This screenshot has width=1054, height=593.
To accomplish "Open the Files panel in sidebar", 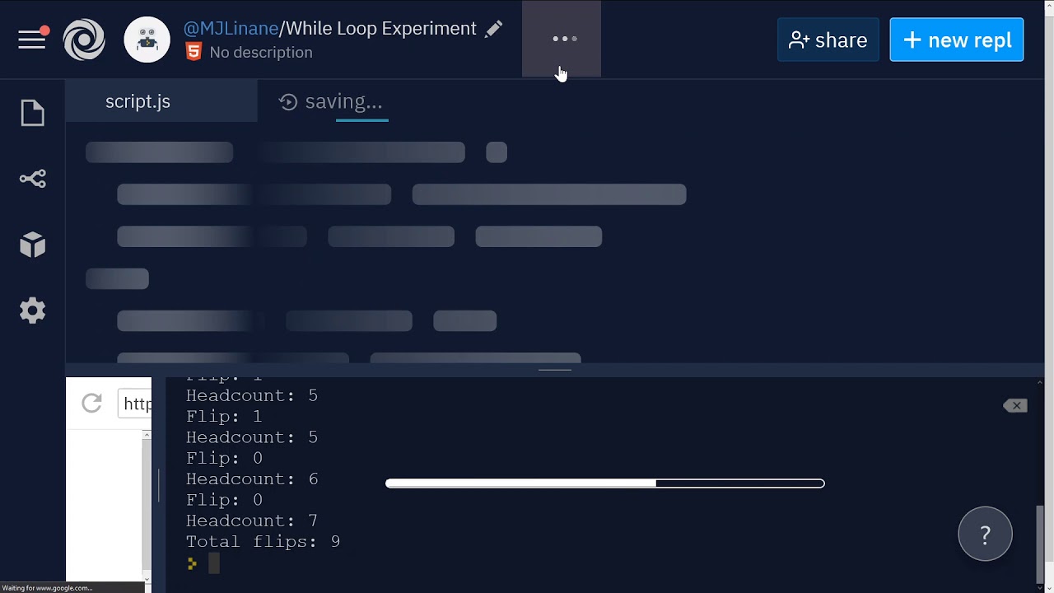I will point(33,113).
